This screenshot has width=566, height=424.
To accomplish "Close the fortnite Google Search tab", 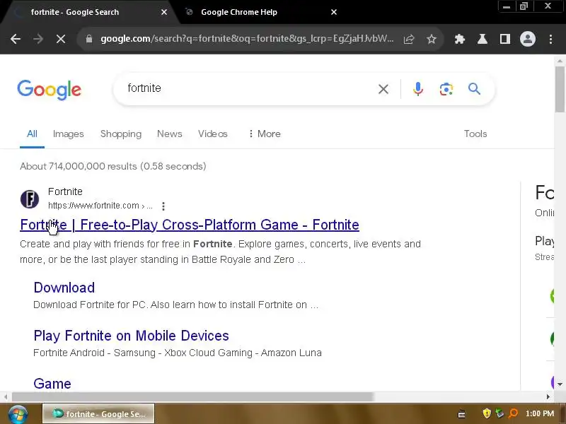I will (164, 12).
